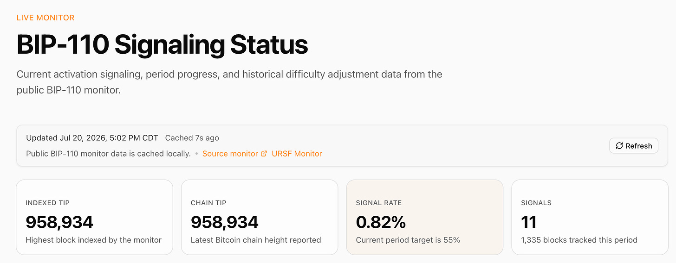
Task: Click the external link icon beside Source monitor
Action: coord(264,154)
